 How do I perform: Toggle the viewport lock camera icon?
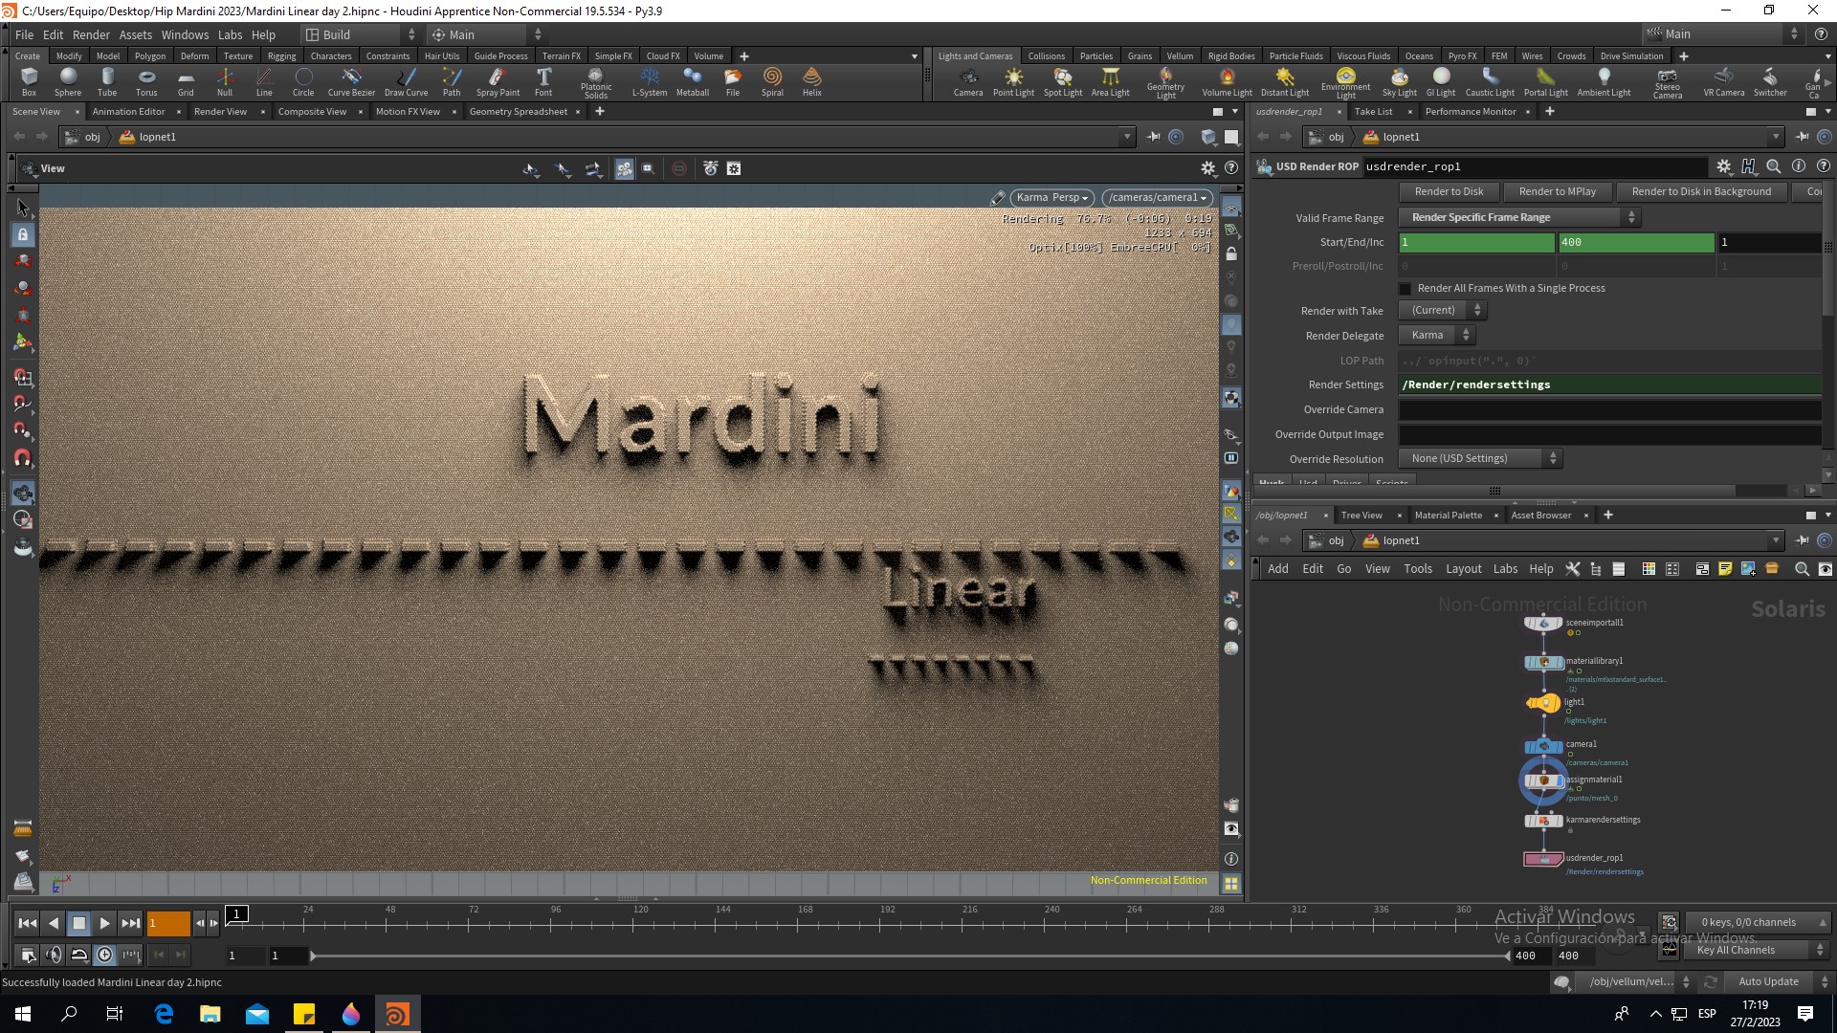1231,254
